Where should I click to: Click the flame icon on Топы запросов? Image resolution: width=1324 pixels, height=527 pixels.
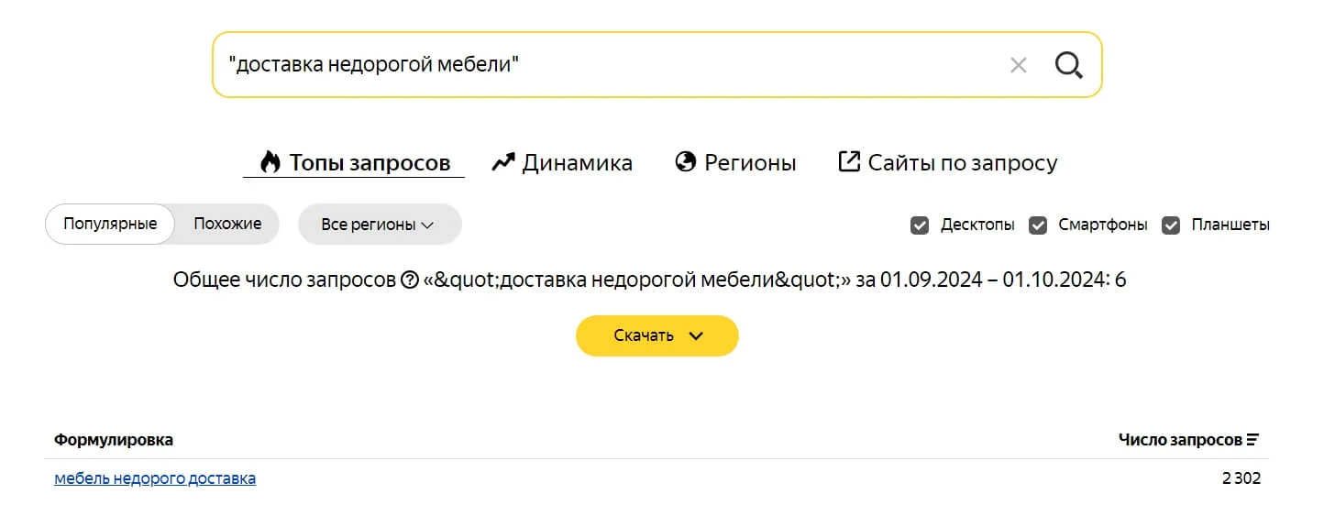[x=270, y=163]
